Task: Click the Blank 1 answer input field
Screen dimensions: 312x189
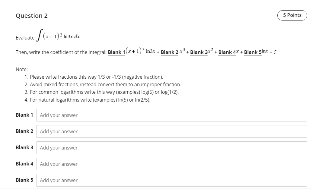Action: 172,115
